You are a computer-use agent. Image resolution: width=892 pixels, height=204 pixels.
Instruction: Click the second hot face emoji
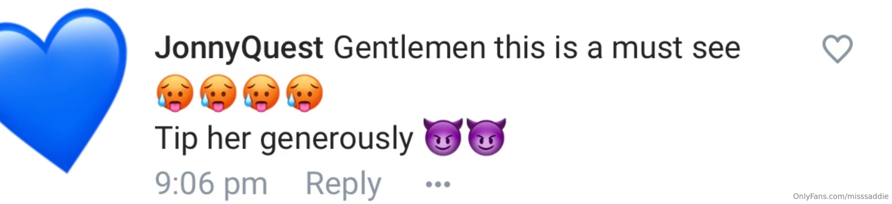(x=218, y=93)
